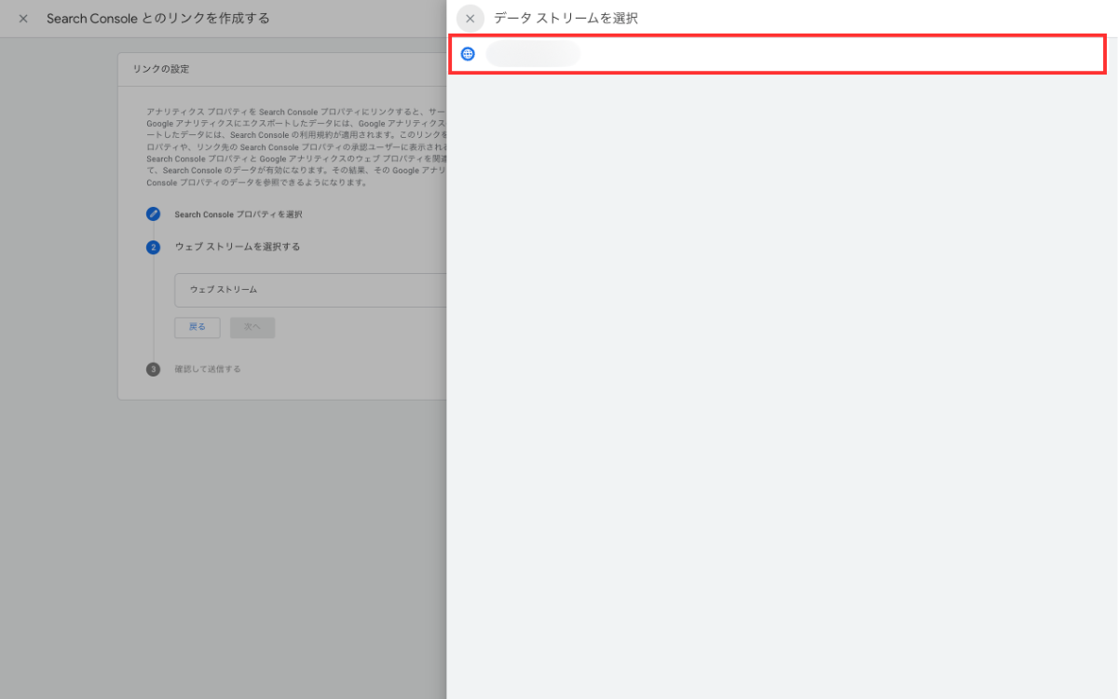Click the 戻る back button
Screen dimensions: 1118x699
point(198,327)
